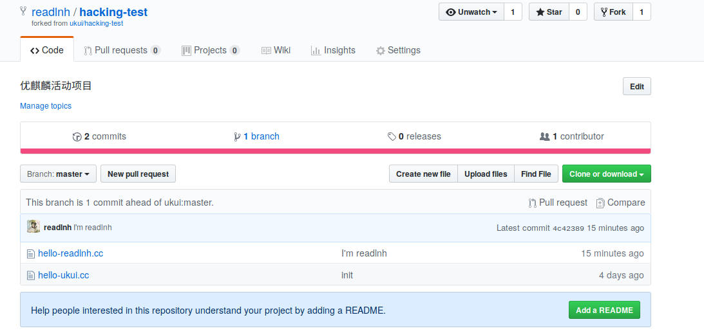Click "This branch is 1 commit ahead" text
Image resolution: width=704 pixels, height=333 pixels.
point(120,203)
